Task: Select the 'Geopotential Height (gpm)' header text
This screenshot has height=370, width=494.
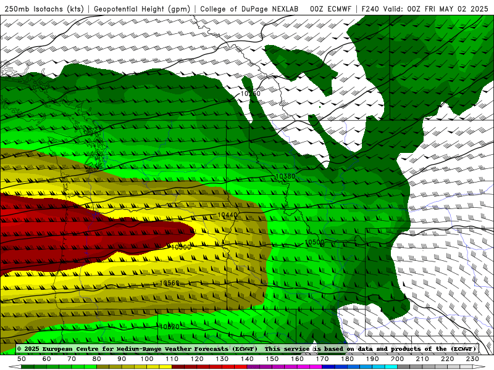Action: point(142,9)
